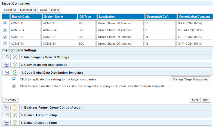Click the Next button
The height and width of the screenshot is (127, 213).
[206, 100]
